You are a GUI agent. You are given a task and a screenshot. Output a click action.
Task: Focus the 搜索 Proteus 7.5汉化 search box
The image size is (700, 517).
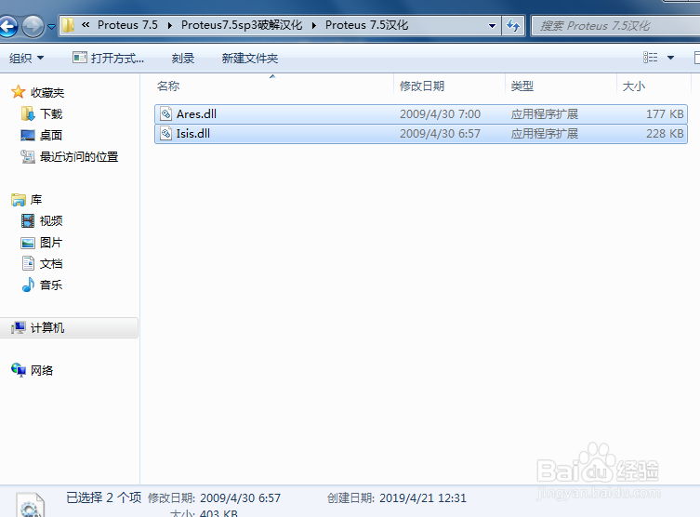click(x=616, y=26)
